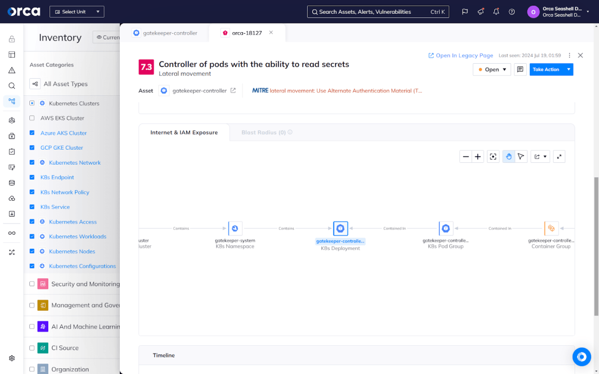Click the gatekeeper-system K8s Namespace node
Screen dimensions: 599x374
[235, 228]
